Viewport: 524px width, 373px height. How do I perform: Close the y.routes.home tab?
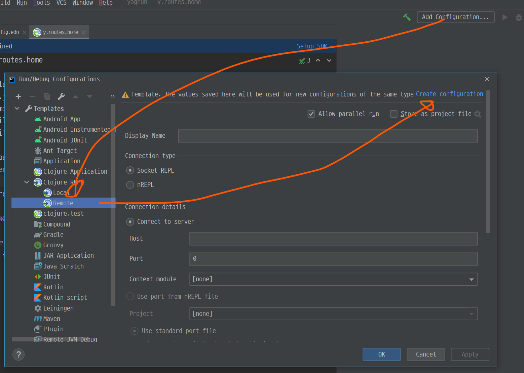(84, 32)
